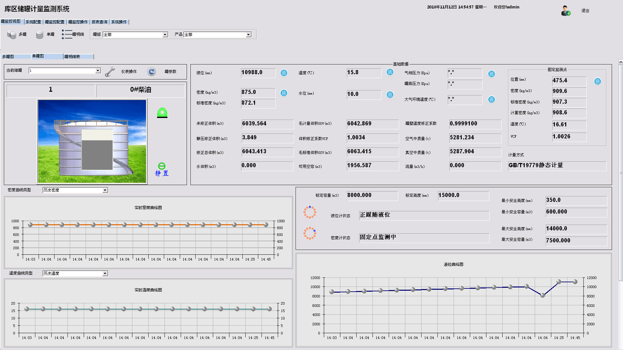The width and height of the screenshot is (623, 350).
Task: Click the tank image thumbnail
Action: 92,142
